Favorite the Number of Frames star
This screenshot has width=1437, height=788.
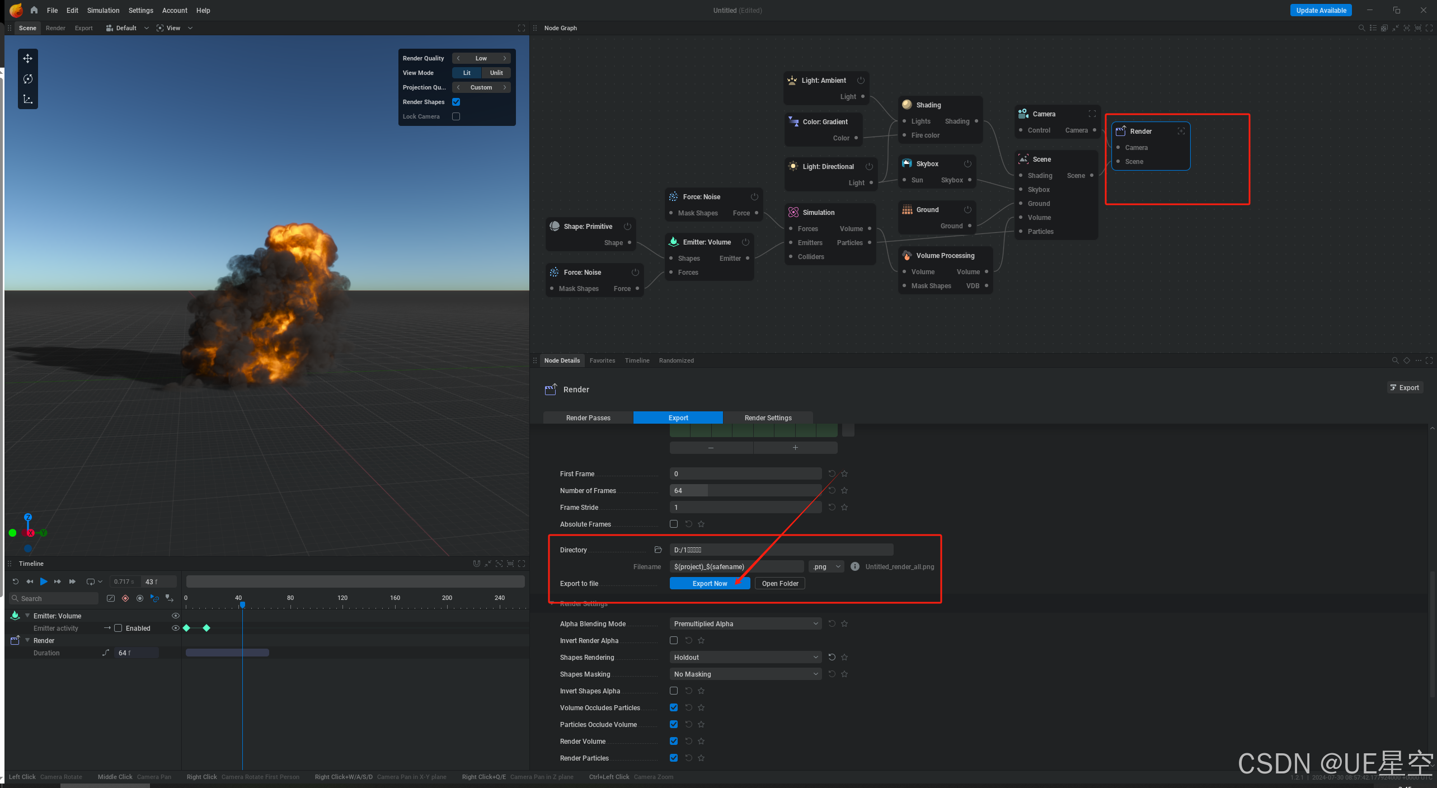844,490
